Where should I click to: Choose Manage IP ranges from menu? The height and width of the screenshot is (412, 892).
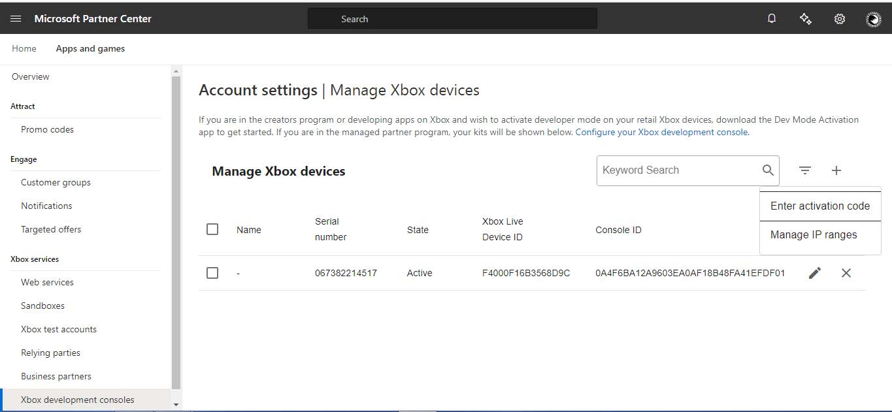click(x=814, y=235)
